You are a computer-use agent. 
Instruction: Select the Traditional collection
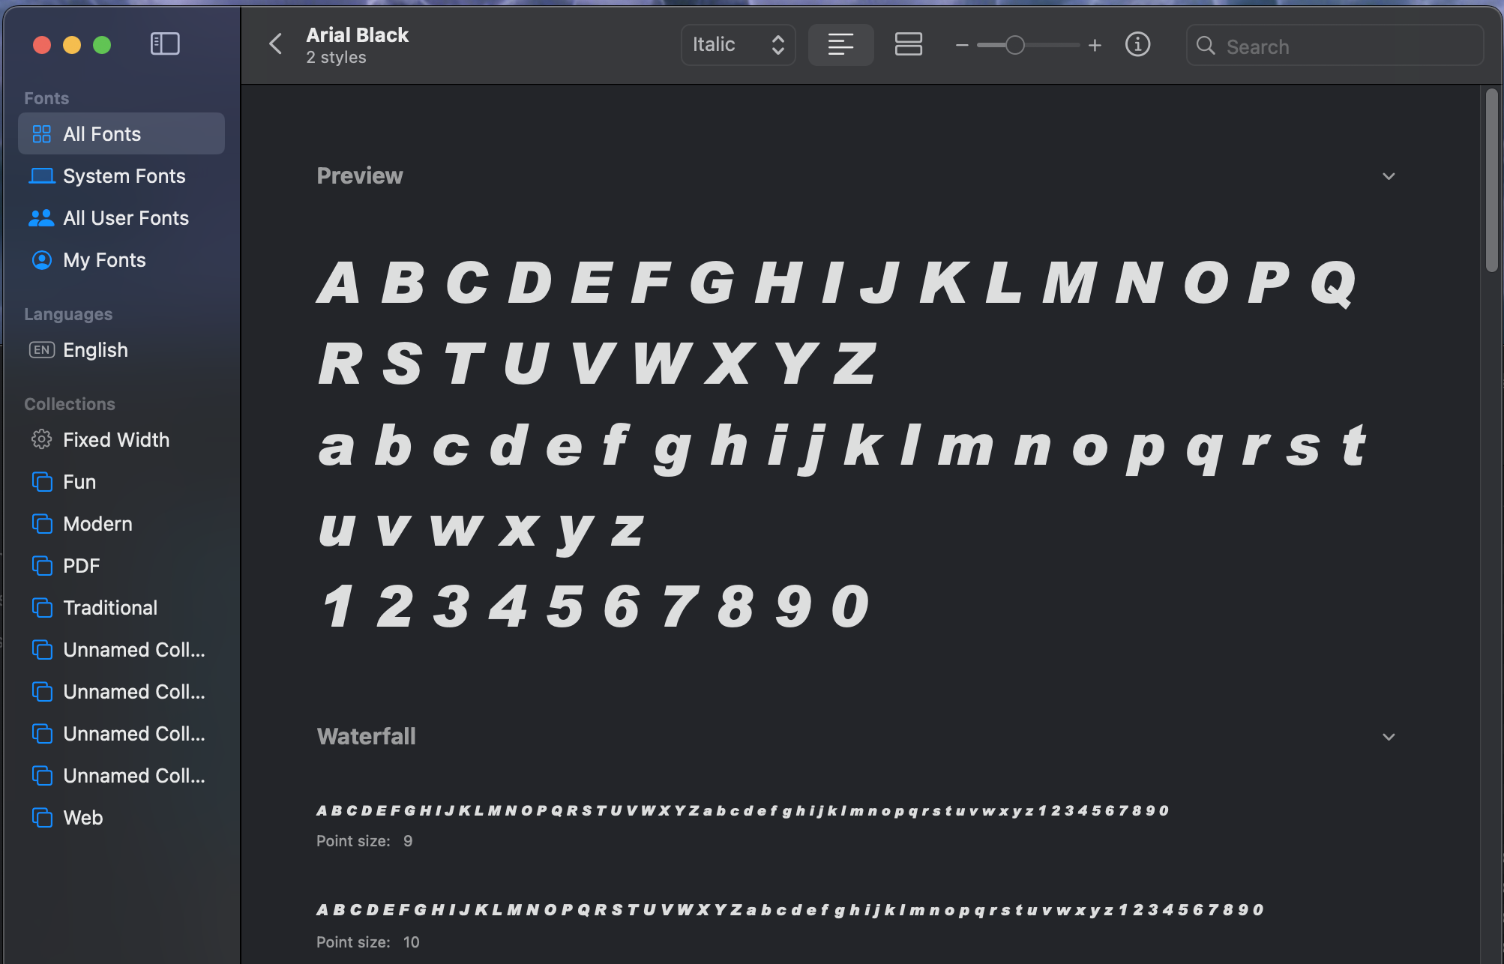tap(109, 607)
